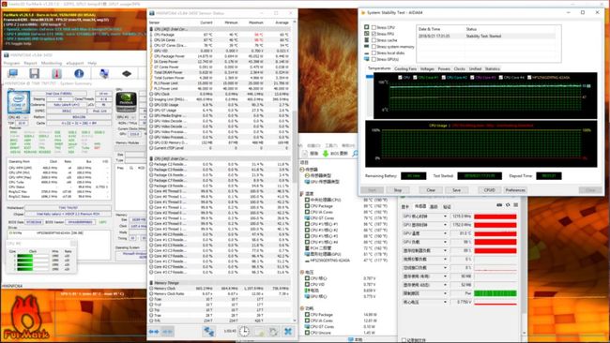Viewport: 610px width, 343px height.
Task: Enable the Stress system memory checkbox
Action: (374, 47)
